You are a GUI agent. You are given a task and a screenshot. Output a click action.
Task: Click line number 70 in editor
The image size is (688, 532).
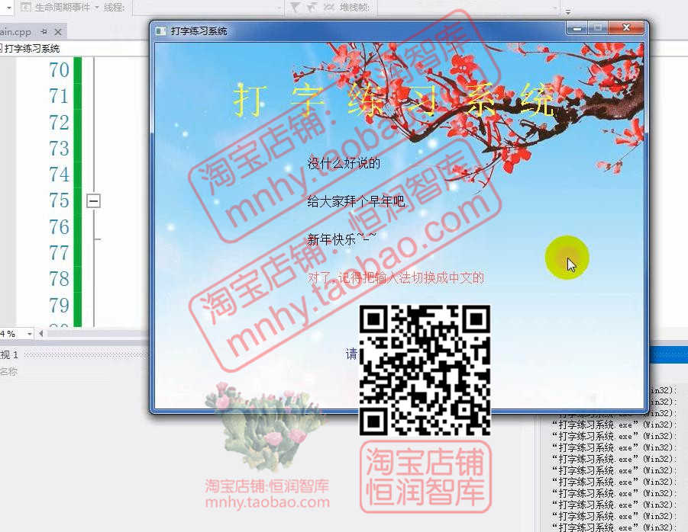[x=59, y=70]
